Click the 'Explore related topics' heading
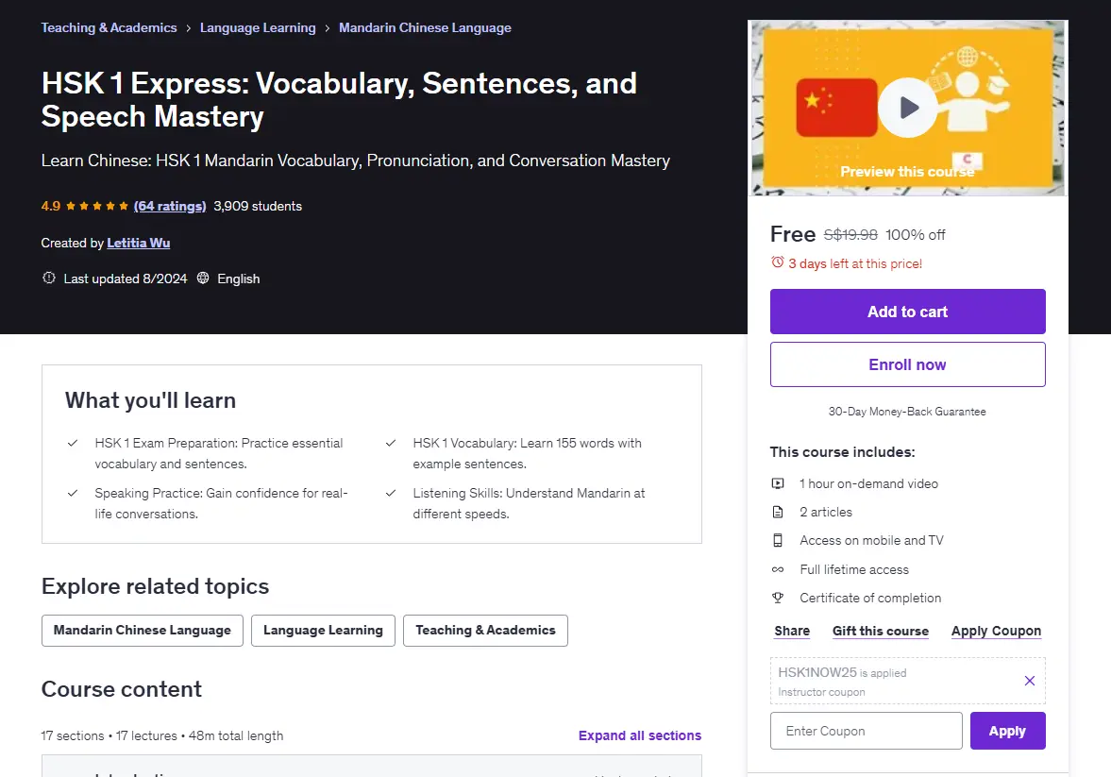 pos(155,586)
